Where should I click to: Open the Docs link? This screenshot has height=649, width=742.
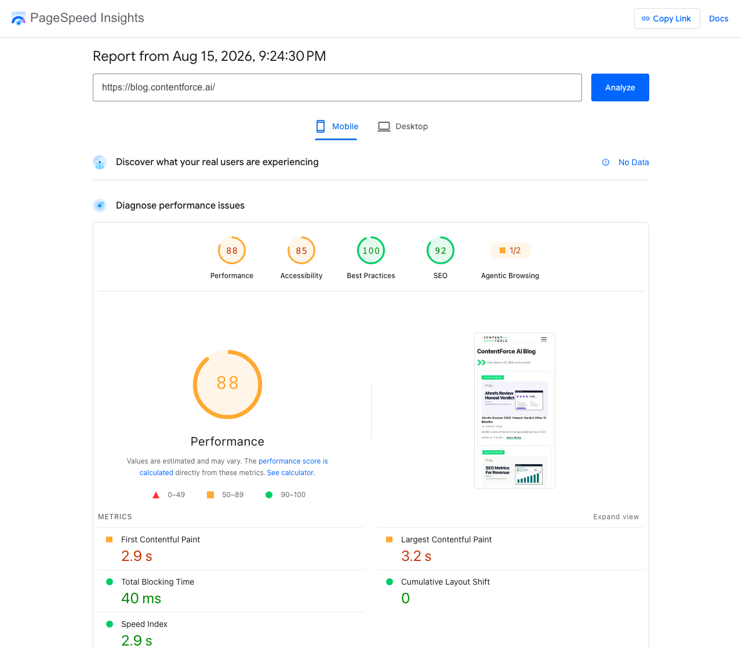coord(718,19)
